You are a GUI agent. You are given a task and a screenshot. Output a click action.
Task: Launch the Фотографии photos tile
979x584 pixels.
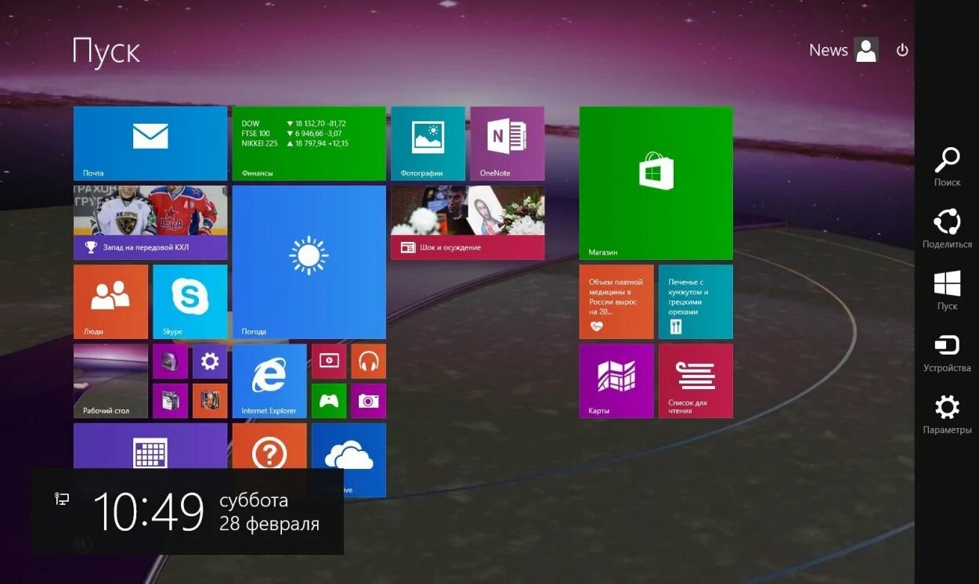coord(428,143)
